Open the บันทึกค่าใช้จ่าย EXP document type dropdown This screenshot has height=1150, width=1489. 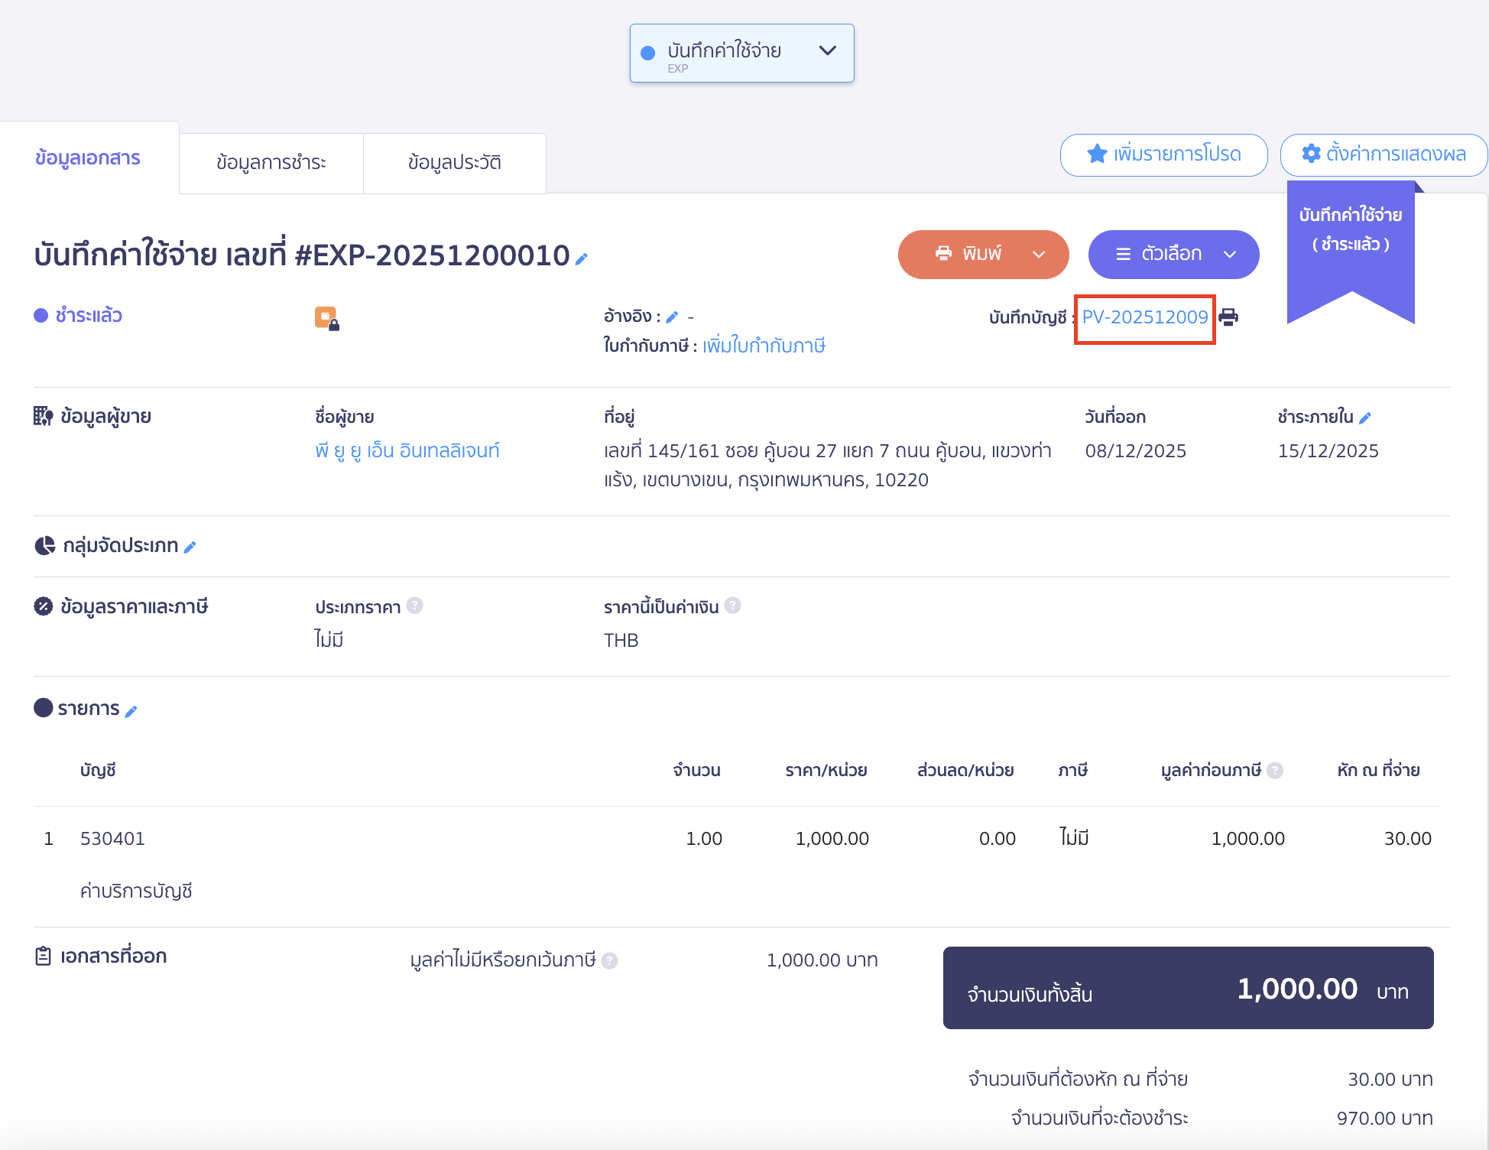click(741, 54)
